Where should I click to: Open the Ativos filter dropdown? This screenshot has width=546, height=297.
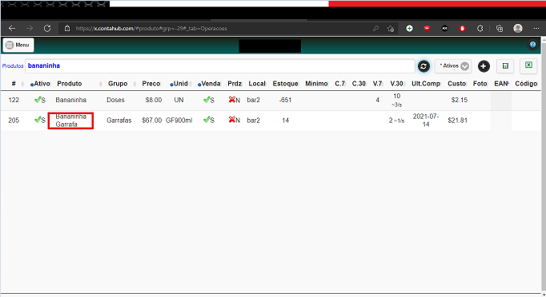(x=453, y=66)
